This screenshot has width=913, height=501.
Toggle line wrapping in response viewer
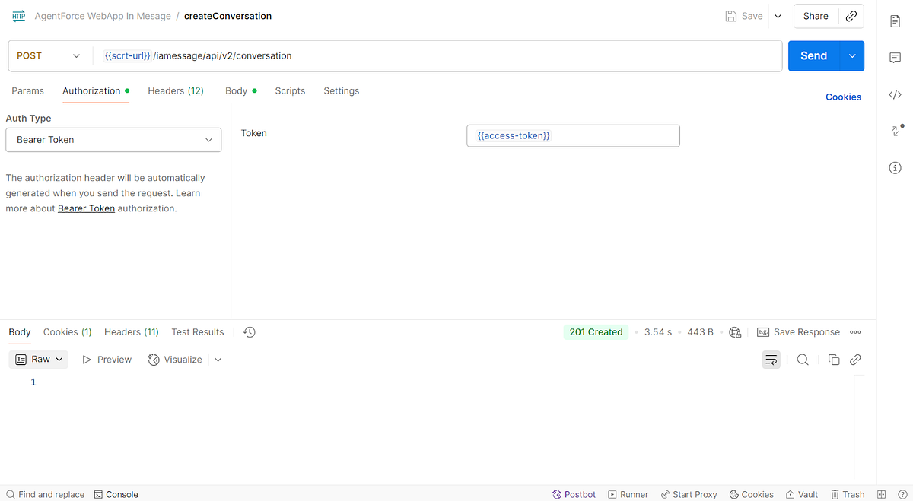771,359
